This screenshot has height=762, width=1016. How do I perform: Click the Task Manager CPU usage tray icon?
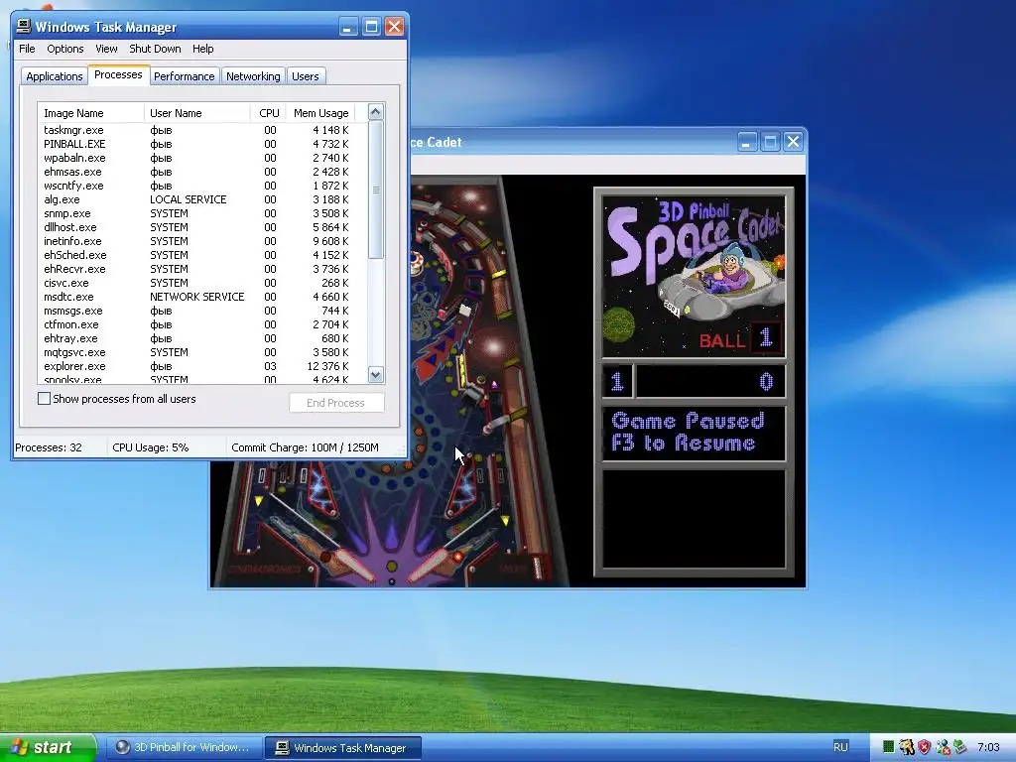889,747
